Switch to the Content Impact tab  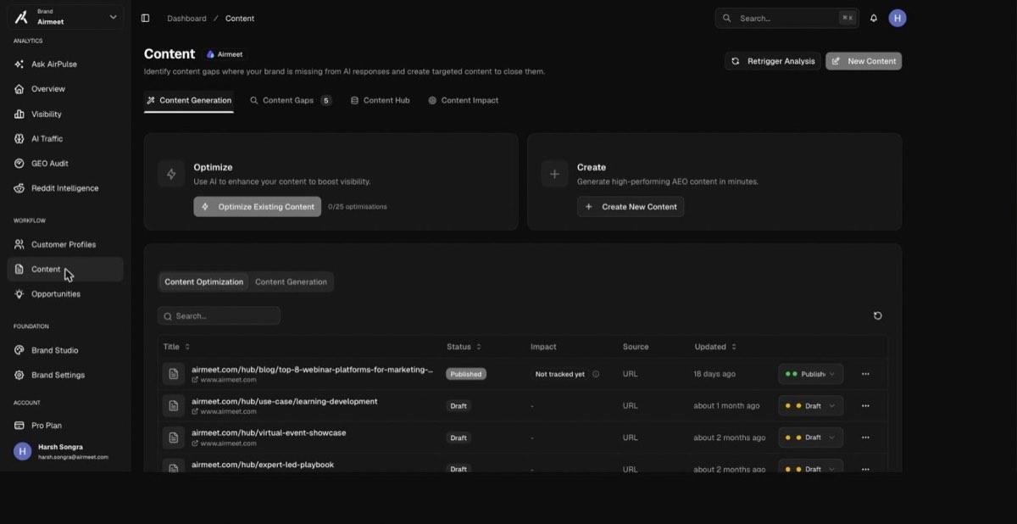463,100
